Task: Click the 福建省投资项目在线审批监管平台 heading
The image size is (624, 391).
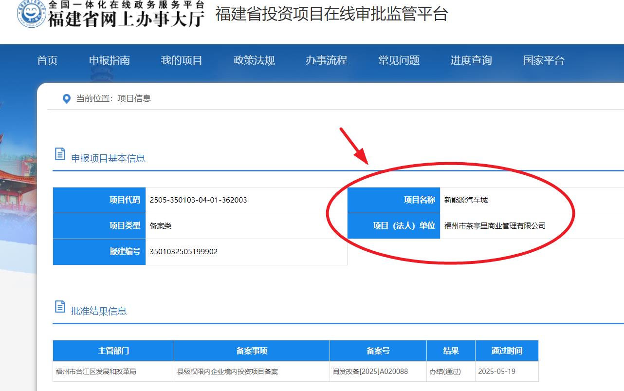Action: (x=331, y=14)
